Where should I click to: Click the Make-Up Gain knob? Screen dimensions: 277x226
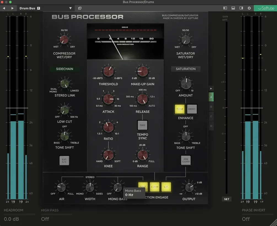142,71
